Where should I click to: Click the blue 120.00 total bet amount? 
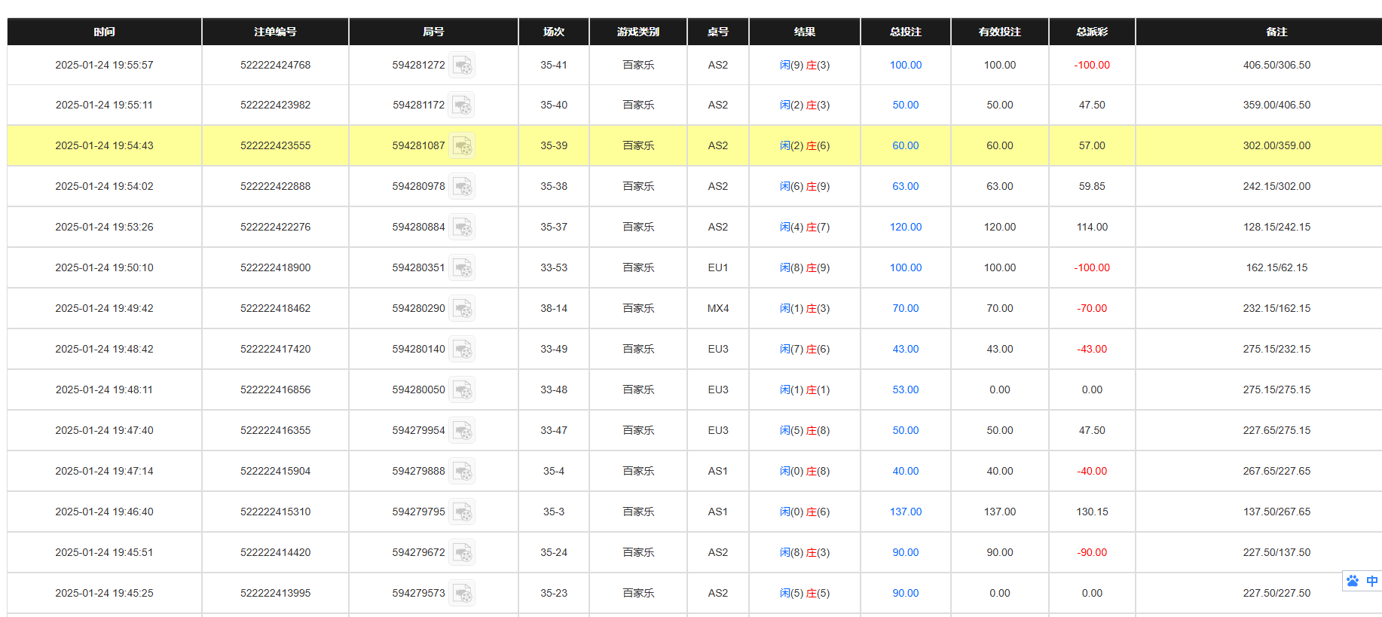[x=905, y=227]
